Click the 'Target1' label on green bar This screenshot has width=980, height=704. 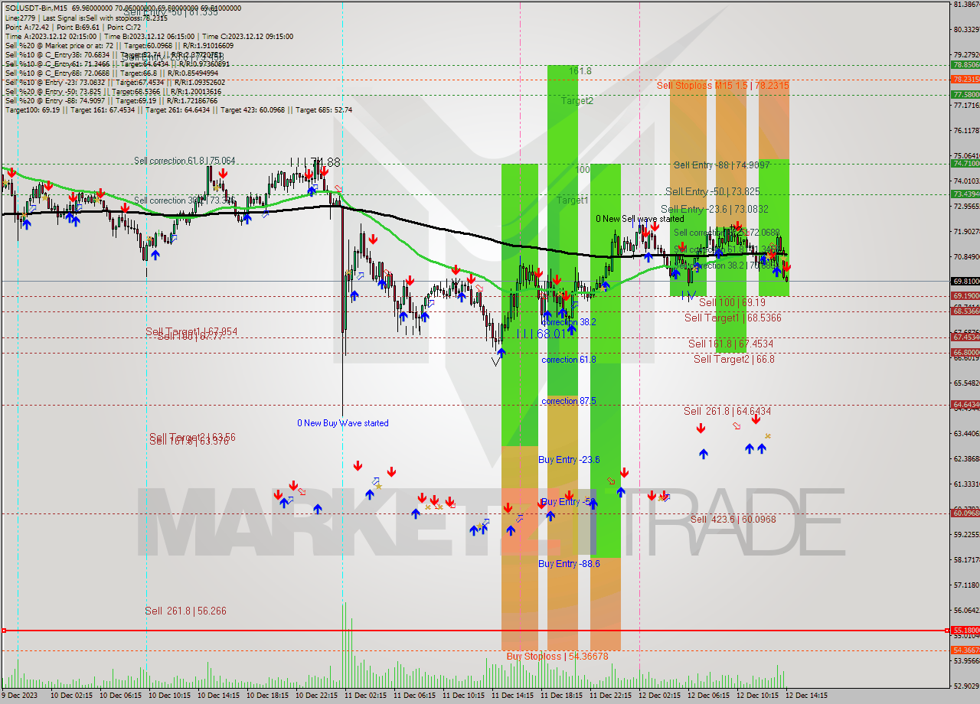[572, 200]
